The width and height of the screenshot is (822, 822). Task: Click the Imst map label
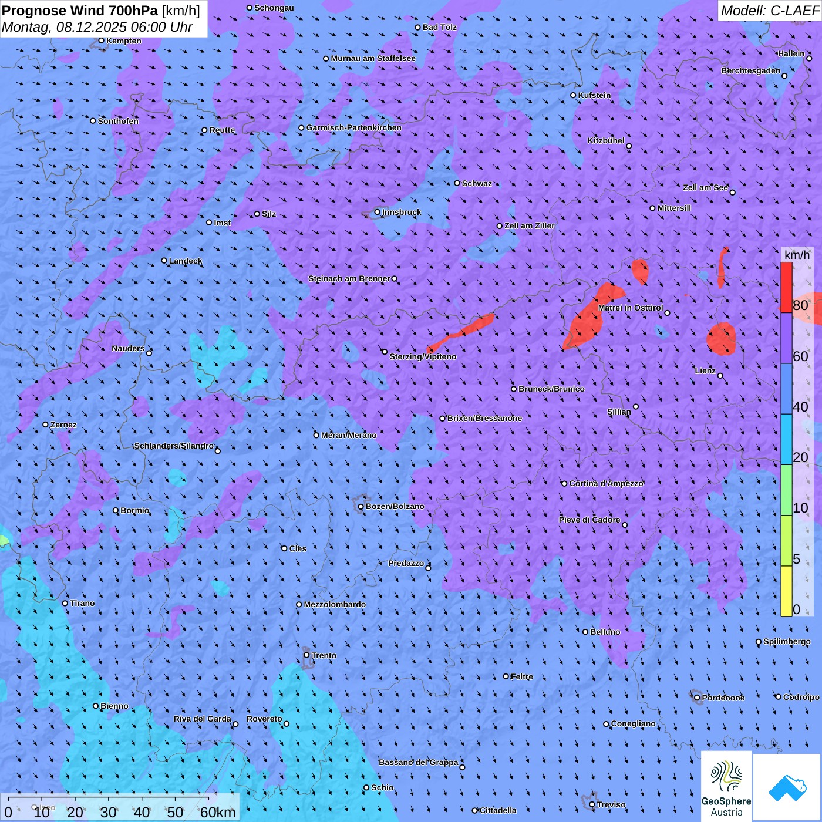223,223
